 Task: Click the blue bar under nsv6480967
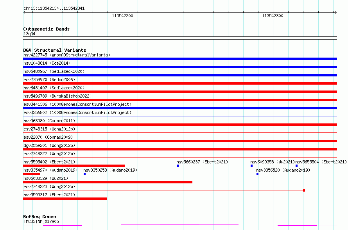(180, 75)
